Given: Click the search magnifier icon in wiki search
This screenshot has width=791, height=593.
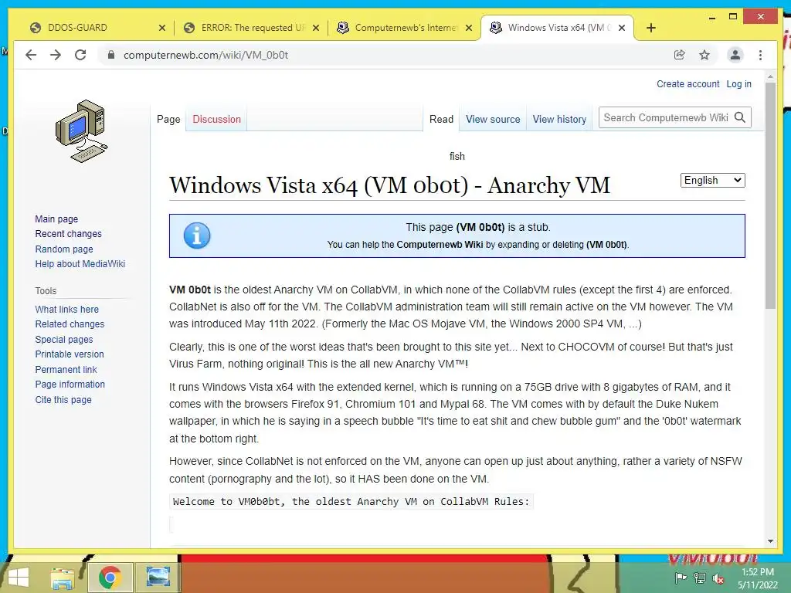Looking at the screenshot, I should [x=740, y=117].
